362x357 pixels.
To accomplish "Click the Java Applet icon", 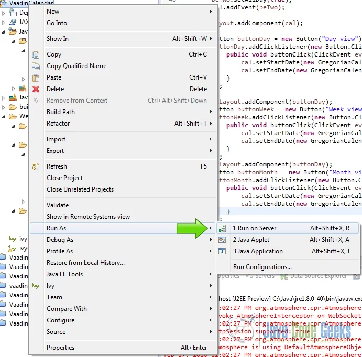I will coord(222,240).
